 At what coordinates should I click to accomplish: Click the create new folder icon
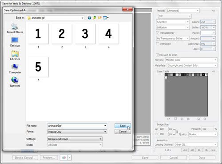pos(100,18)
